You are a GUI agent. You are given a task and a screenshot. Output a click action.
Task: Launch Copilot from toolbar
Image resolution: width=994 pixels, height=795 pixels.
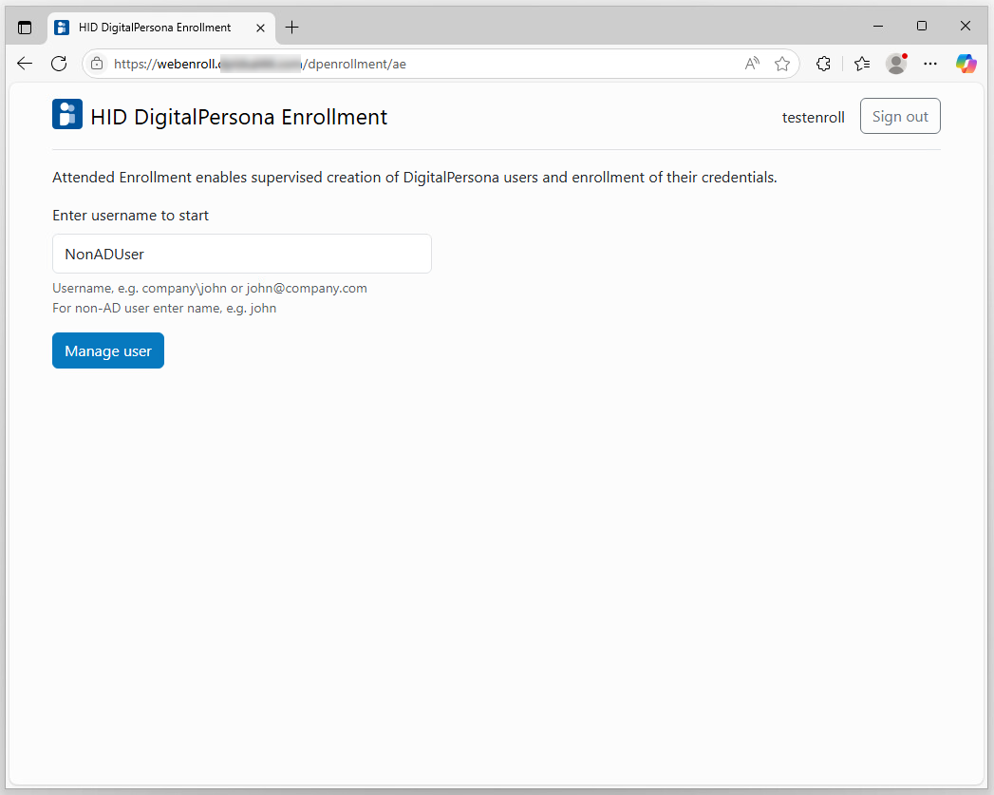[966, 64]
